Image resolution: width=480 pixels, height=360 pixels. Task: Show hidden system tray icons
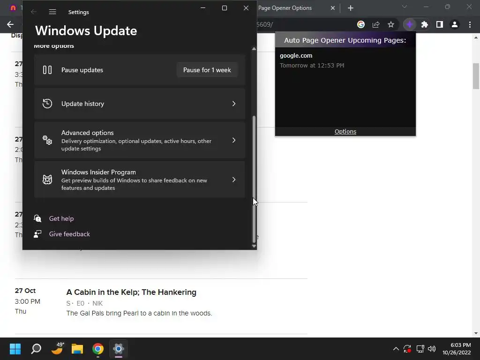[x=396, y=349]
